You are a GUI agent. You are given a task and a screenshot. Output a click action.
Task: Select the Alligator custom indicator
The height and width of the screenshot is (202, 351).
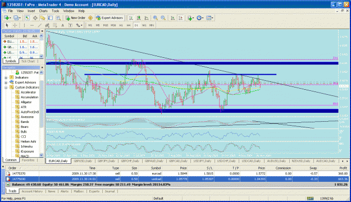(x=26, y=102)
